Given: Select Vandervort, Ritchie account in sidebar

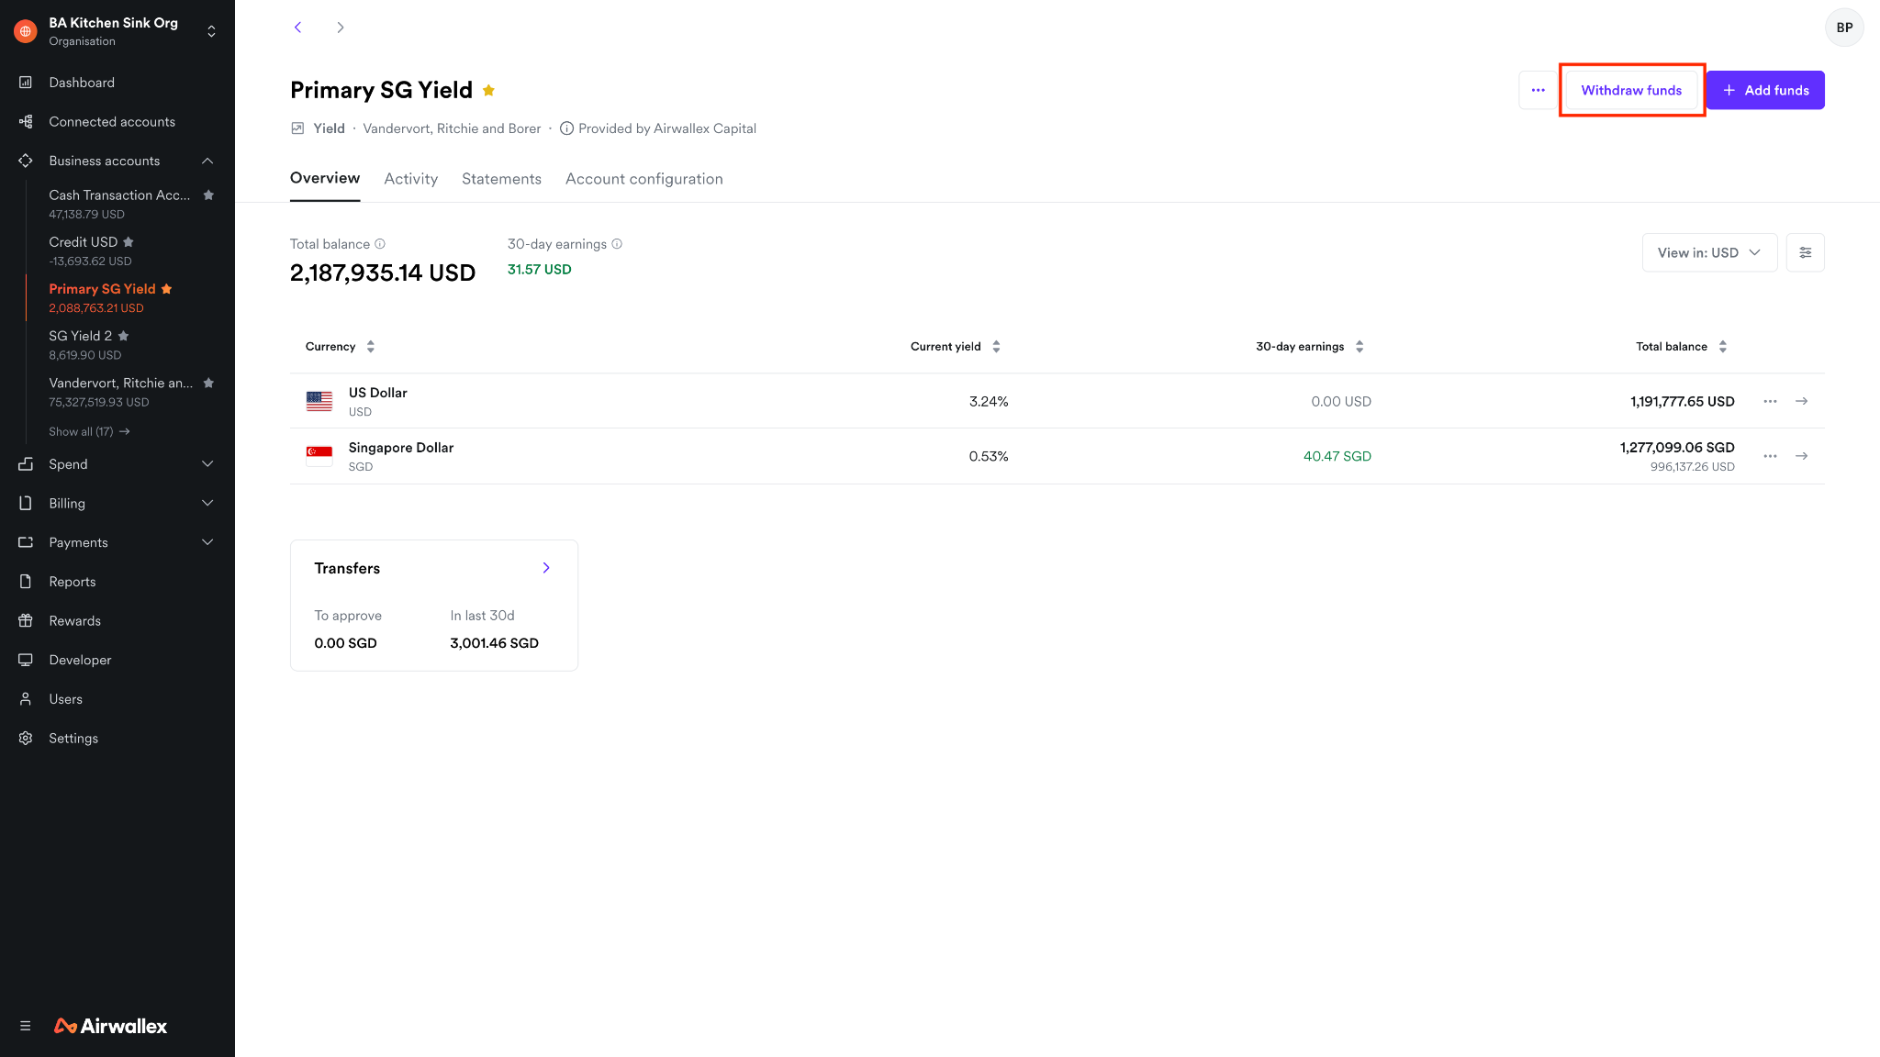Looking at the screenshot, I should (x=121, y=392).
